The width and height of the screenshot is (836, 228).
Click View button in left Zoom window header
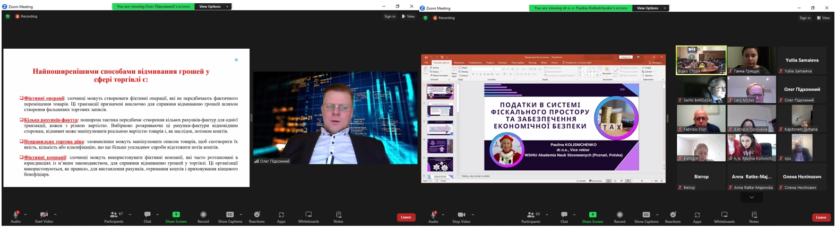point(408,16)
